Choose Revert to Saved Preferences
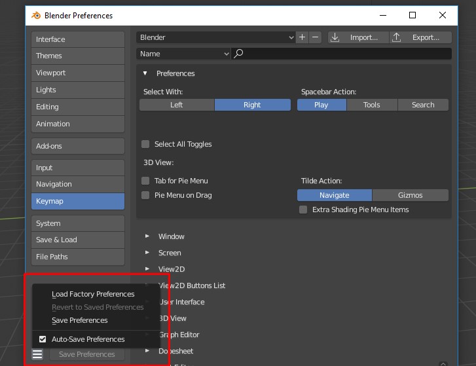The height and width of the screenshot is (366, 476). click(x=96, y=307)
